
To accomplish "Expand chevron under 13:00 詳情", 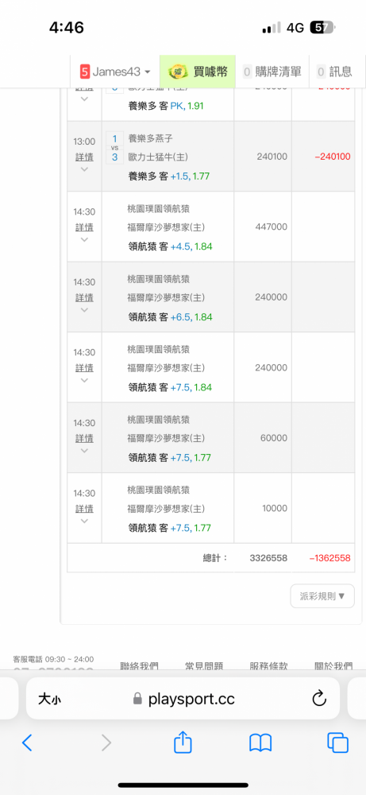I will [x=84, y=169].
